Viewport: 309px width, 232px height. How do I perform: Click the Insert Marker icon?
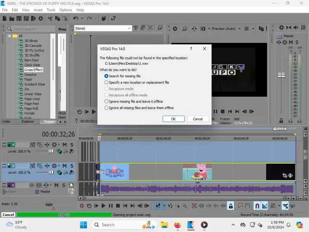click(x=240, y=206)
